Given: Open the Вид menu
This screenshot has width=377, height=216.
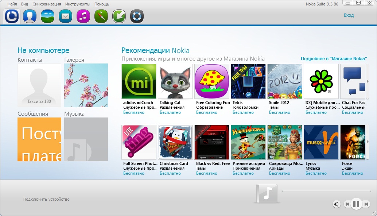Looking at the screenshot, I should (x=24, y=4).
